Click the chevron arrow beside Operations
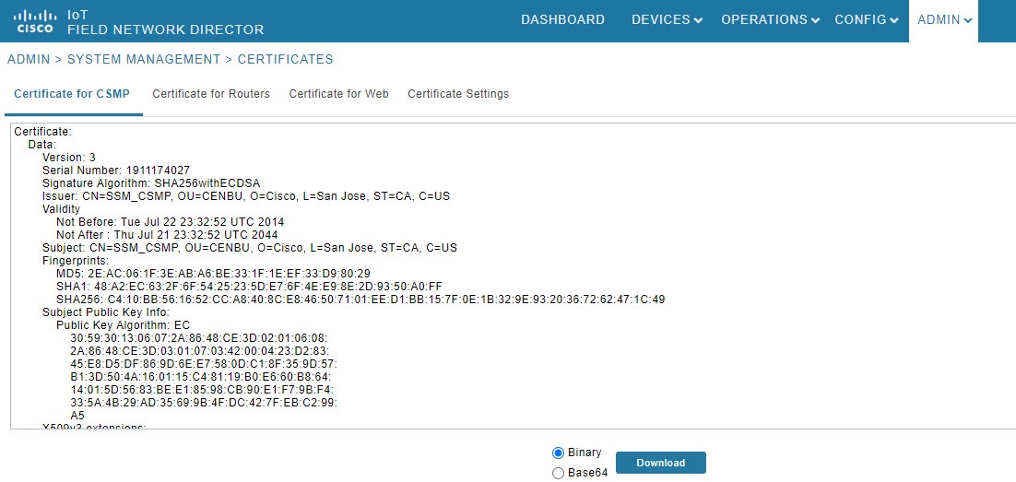1016x482 pixels. [x=815, y=20]
